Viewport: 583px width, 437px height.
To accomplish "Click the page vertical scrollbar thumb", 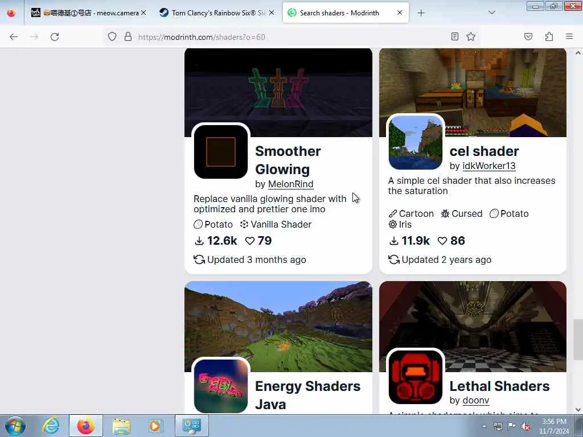I will (x=578, y=339).
